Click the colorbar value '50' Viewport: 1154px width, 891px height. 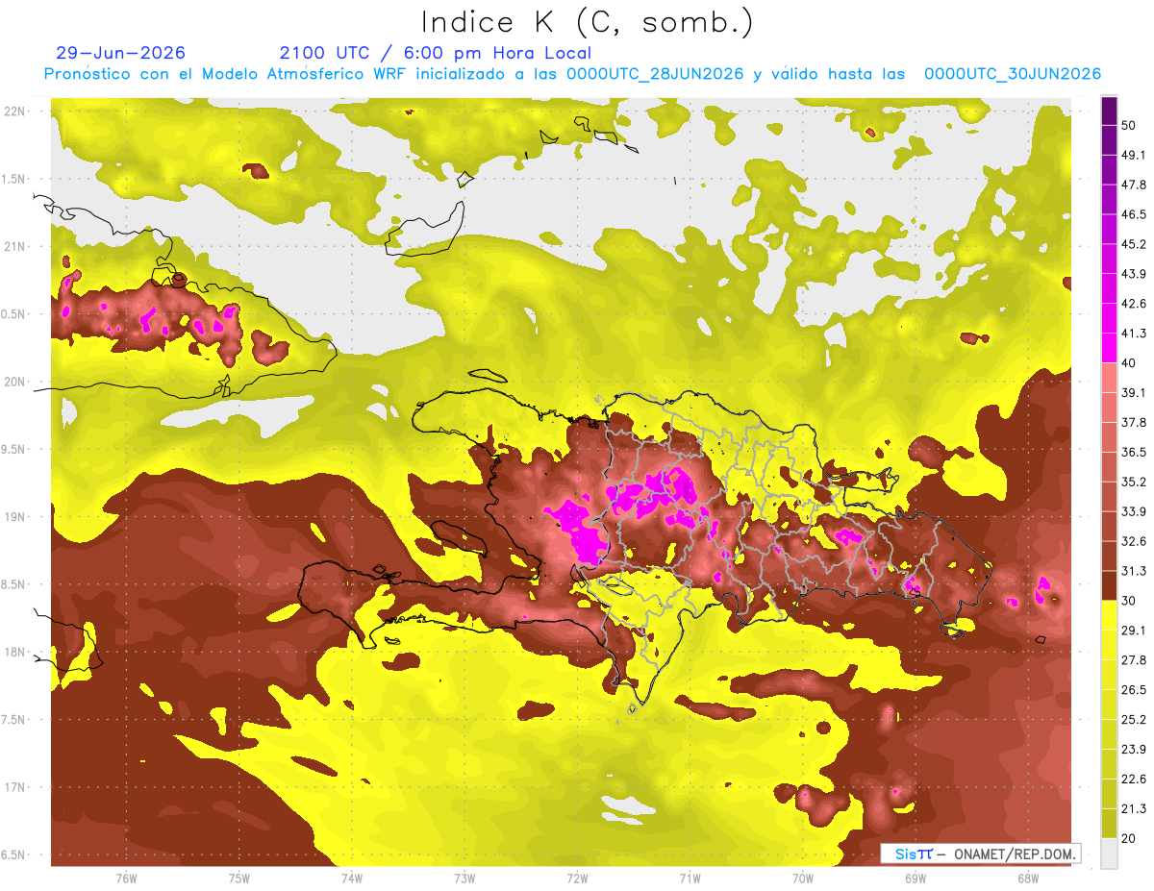coord(1128,125)
